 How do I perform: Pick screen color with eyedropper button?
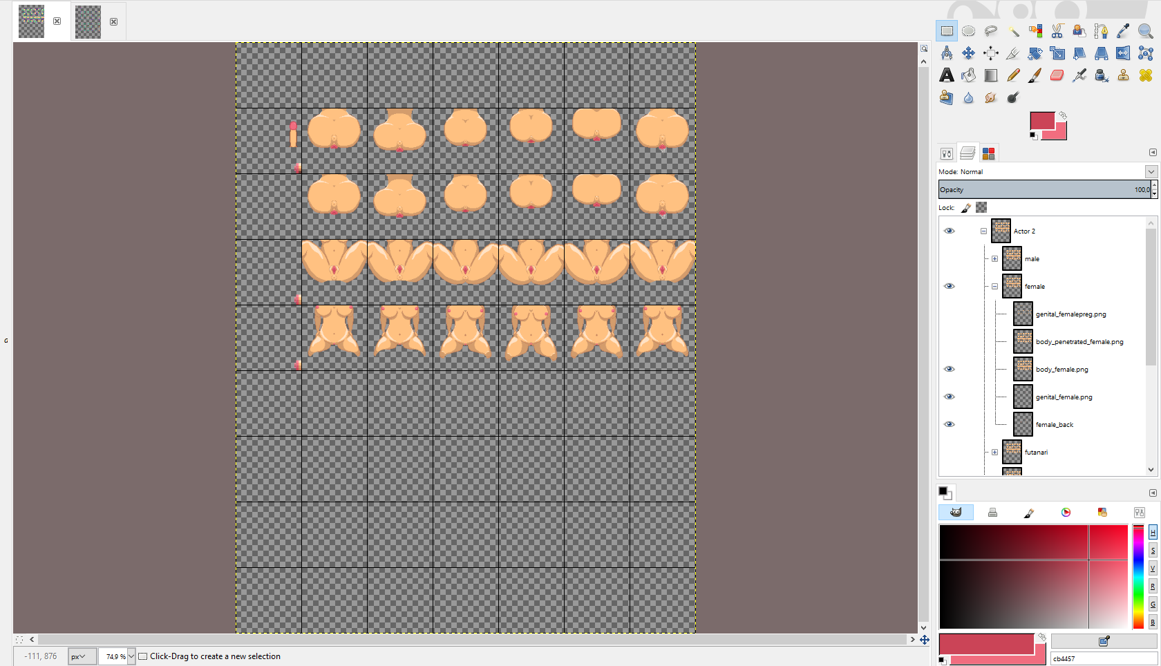tap(1104, 641)
